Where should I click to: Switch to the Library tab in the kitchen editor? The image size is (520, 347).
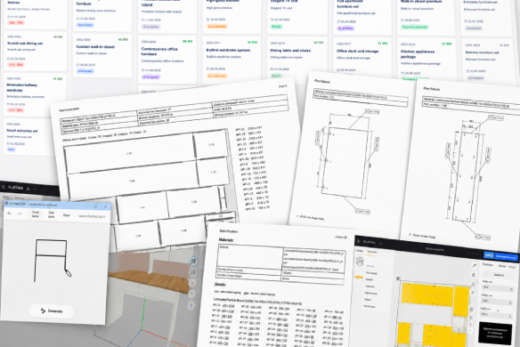(x=360, y=251)
